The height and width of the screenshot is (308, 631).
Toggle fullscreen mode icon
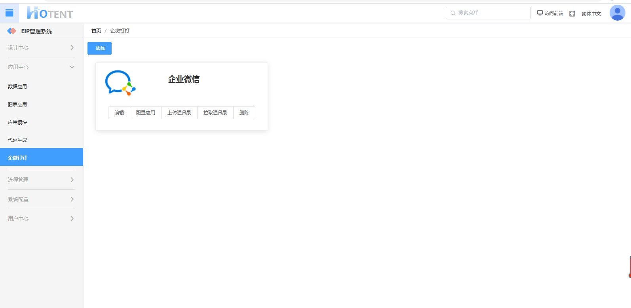(572, 13)
